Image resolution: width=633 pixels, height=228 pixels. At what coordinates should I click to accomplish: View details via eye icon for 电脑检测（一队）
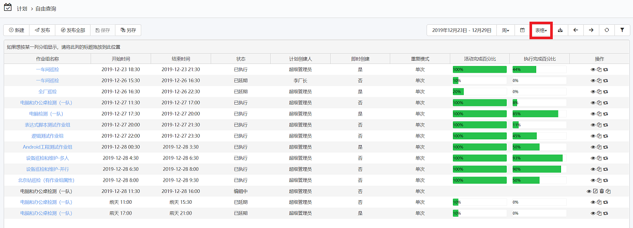pos(593,114)
